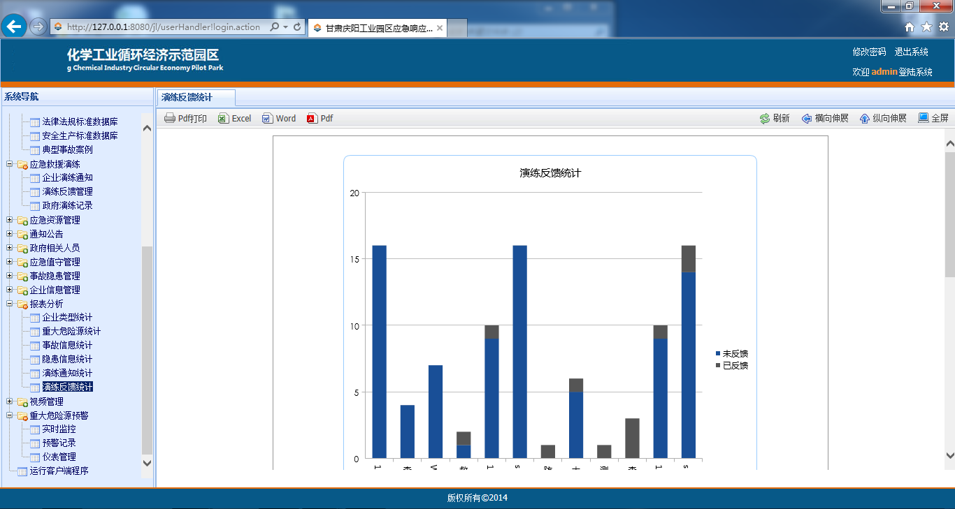Expand the 事故隐患管理 tree node
This screenshot has width=955, height=509.
(x=10, y=276)
